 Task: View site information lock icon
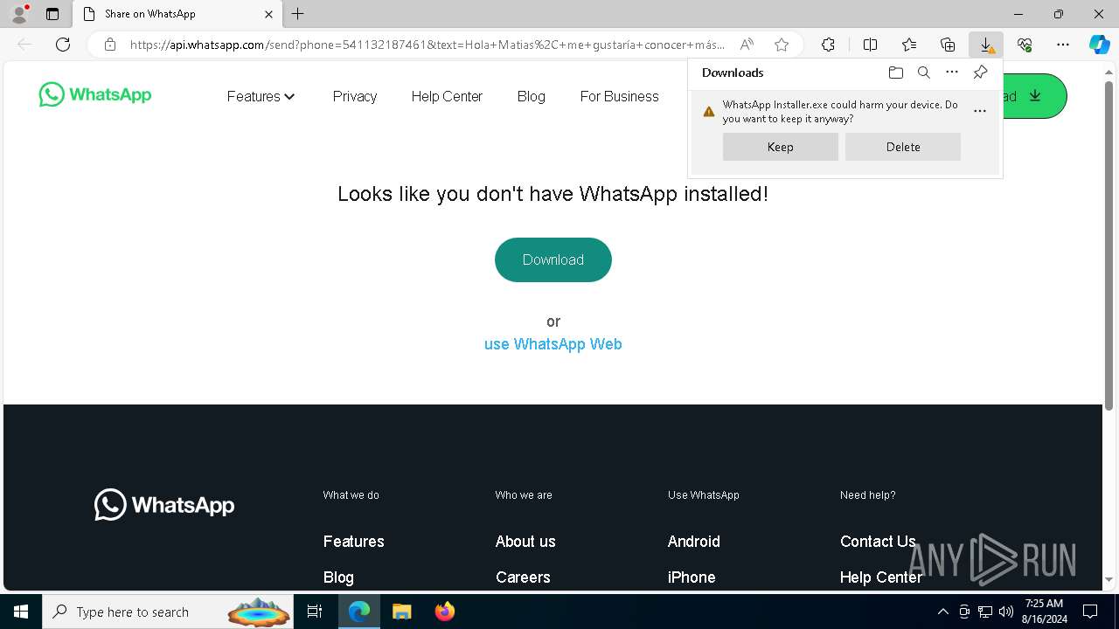pyautogui.click(x=110, y=45)
